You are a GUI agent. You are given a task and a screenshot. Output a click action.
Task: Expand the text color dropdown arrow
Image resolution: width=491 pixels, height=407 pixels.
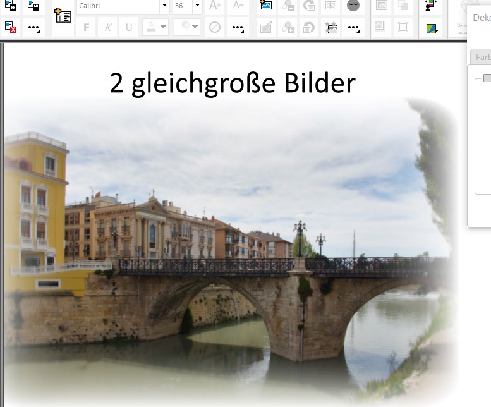(x=163, y=27)
